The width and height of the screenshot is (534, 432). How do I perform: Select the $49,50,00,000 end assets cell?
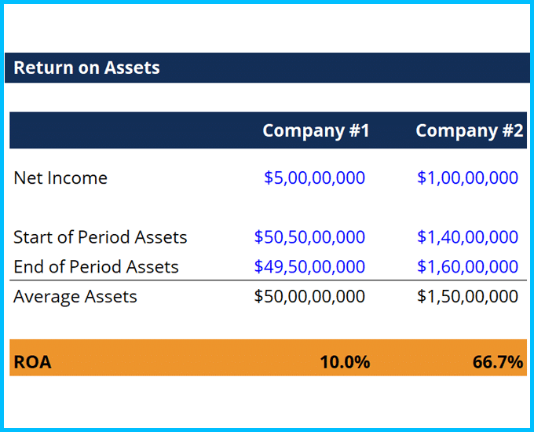309,267
